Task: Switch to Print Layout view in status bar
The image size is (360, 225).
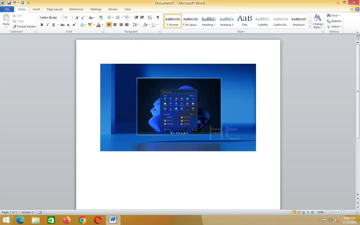Action: [x=294, y=212]
